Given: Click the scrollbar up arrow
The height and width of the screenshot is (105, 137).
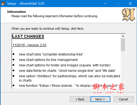Looking at the screenshot, I should pos(123,36).
